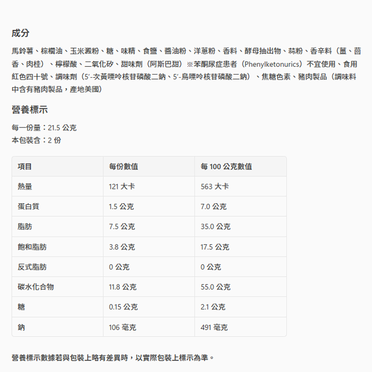Click the 本包裝含 2 份 text
The image size is (372, 372).
click(x=36, y=141)
